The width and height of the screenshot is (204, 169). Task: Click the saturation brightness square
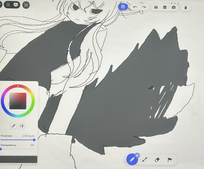[x=18, y=101]
